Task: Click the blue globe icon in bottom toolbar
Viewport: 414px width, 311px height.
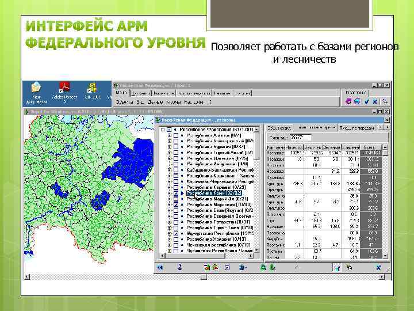Action: pos(242,268)
